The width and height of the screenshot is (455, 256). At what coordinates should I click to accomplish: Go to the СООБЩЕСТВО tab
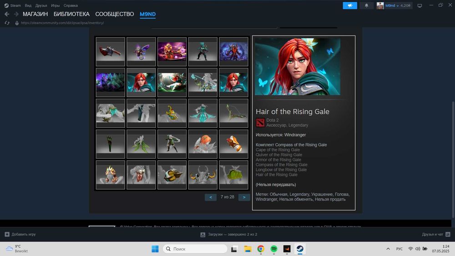point(115,14)
